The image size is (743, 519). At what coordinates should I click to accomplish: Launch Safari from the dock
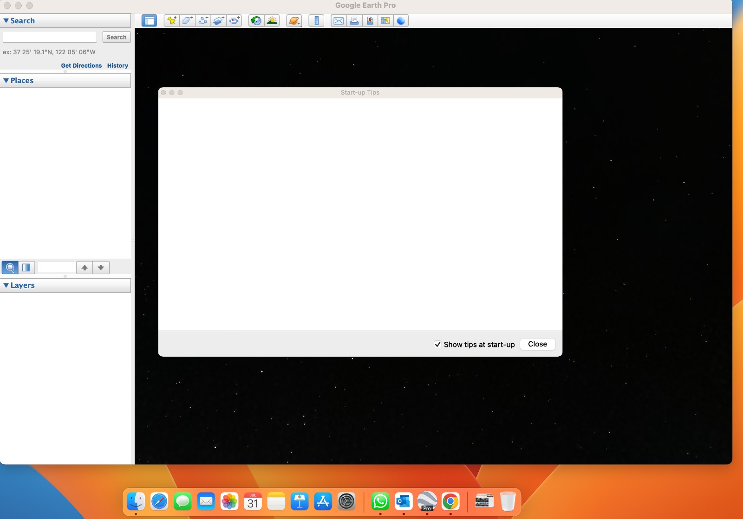tap(159, 501)
